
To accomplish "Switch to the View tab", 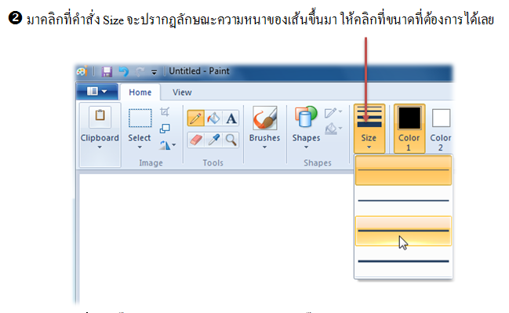I will (x=182, y=93).
